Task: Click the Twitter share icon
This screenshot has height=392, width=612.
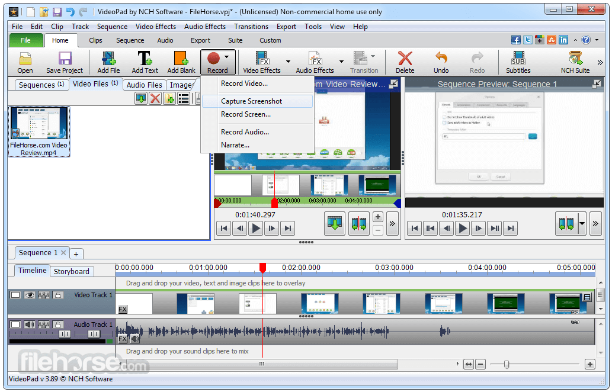Action: coord(528,40)
